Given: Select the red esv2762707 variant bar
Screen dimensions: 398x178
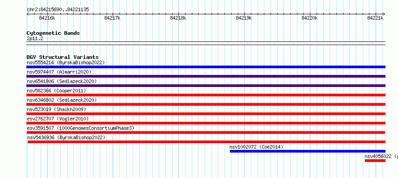Looking at the screenshot, I should coord(206,123).
